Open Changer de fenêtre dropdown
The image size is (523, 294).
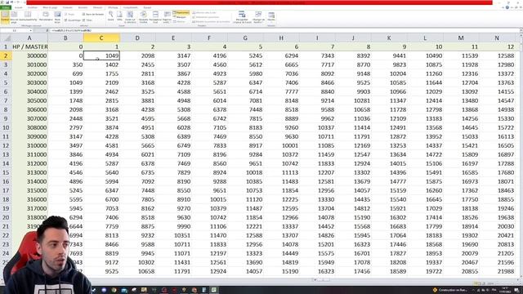point(258,17)
